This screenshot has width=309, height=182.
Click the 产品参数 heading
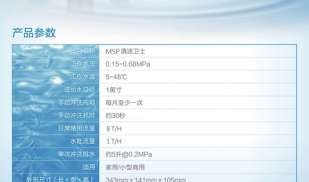pos(34,33)
